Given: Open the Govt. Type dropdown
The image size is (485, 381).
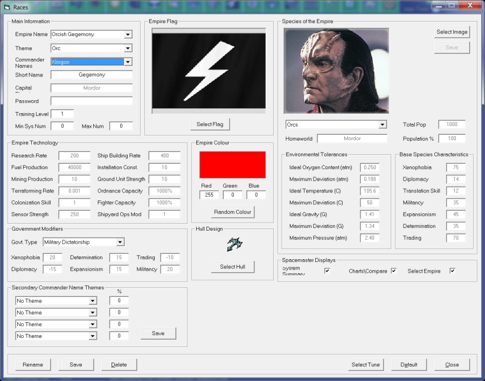Looking at the screenshot, I should pyautogui.click(x=120, y=242).
